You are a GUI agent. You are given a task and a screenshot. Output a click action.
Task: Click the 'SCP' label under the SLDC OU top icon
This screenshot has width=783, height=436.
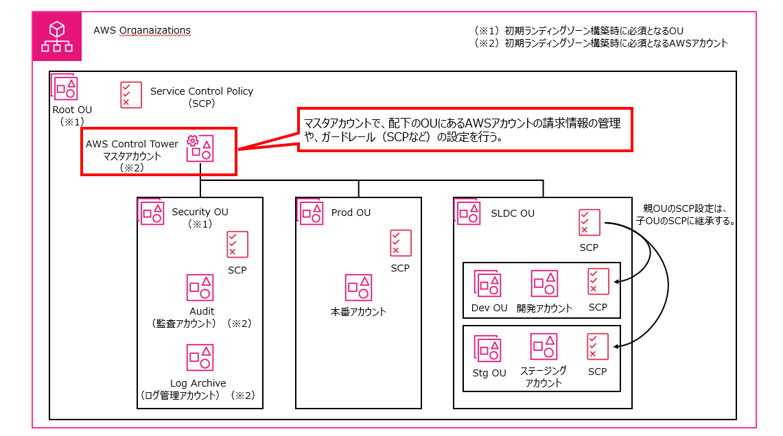click(589, 247)
